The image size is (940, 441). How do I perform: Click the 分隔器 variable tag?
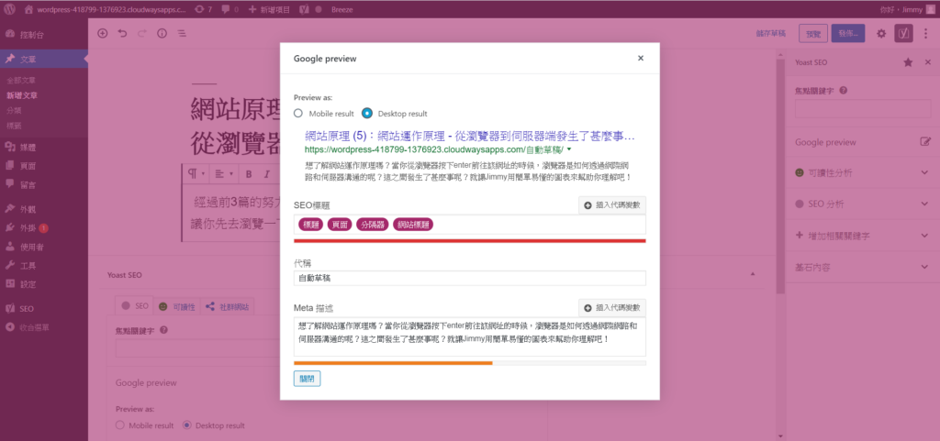coord(373,225)
